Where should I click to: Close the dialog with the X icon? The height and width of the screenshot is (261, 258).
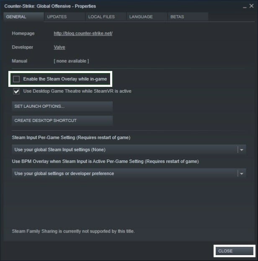click(x=251, y=6)
